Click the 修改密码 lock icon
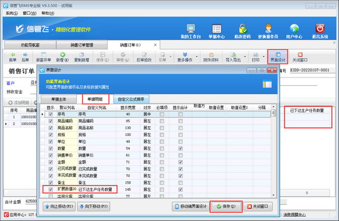Image resolution: width=339 pixels, height=221 pixels. point(243,32)
